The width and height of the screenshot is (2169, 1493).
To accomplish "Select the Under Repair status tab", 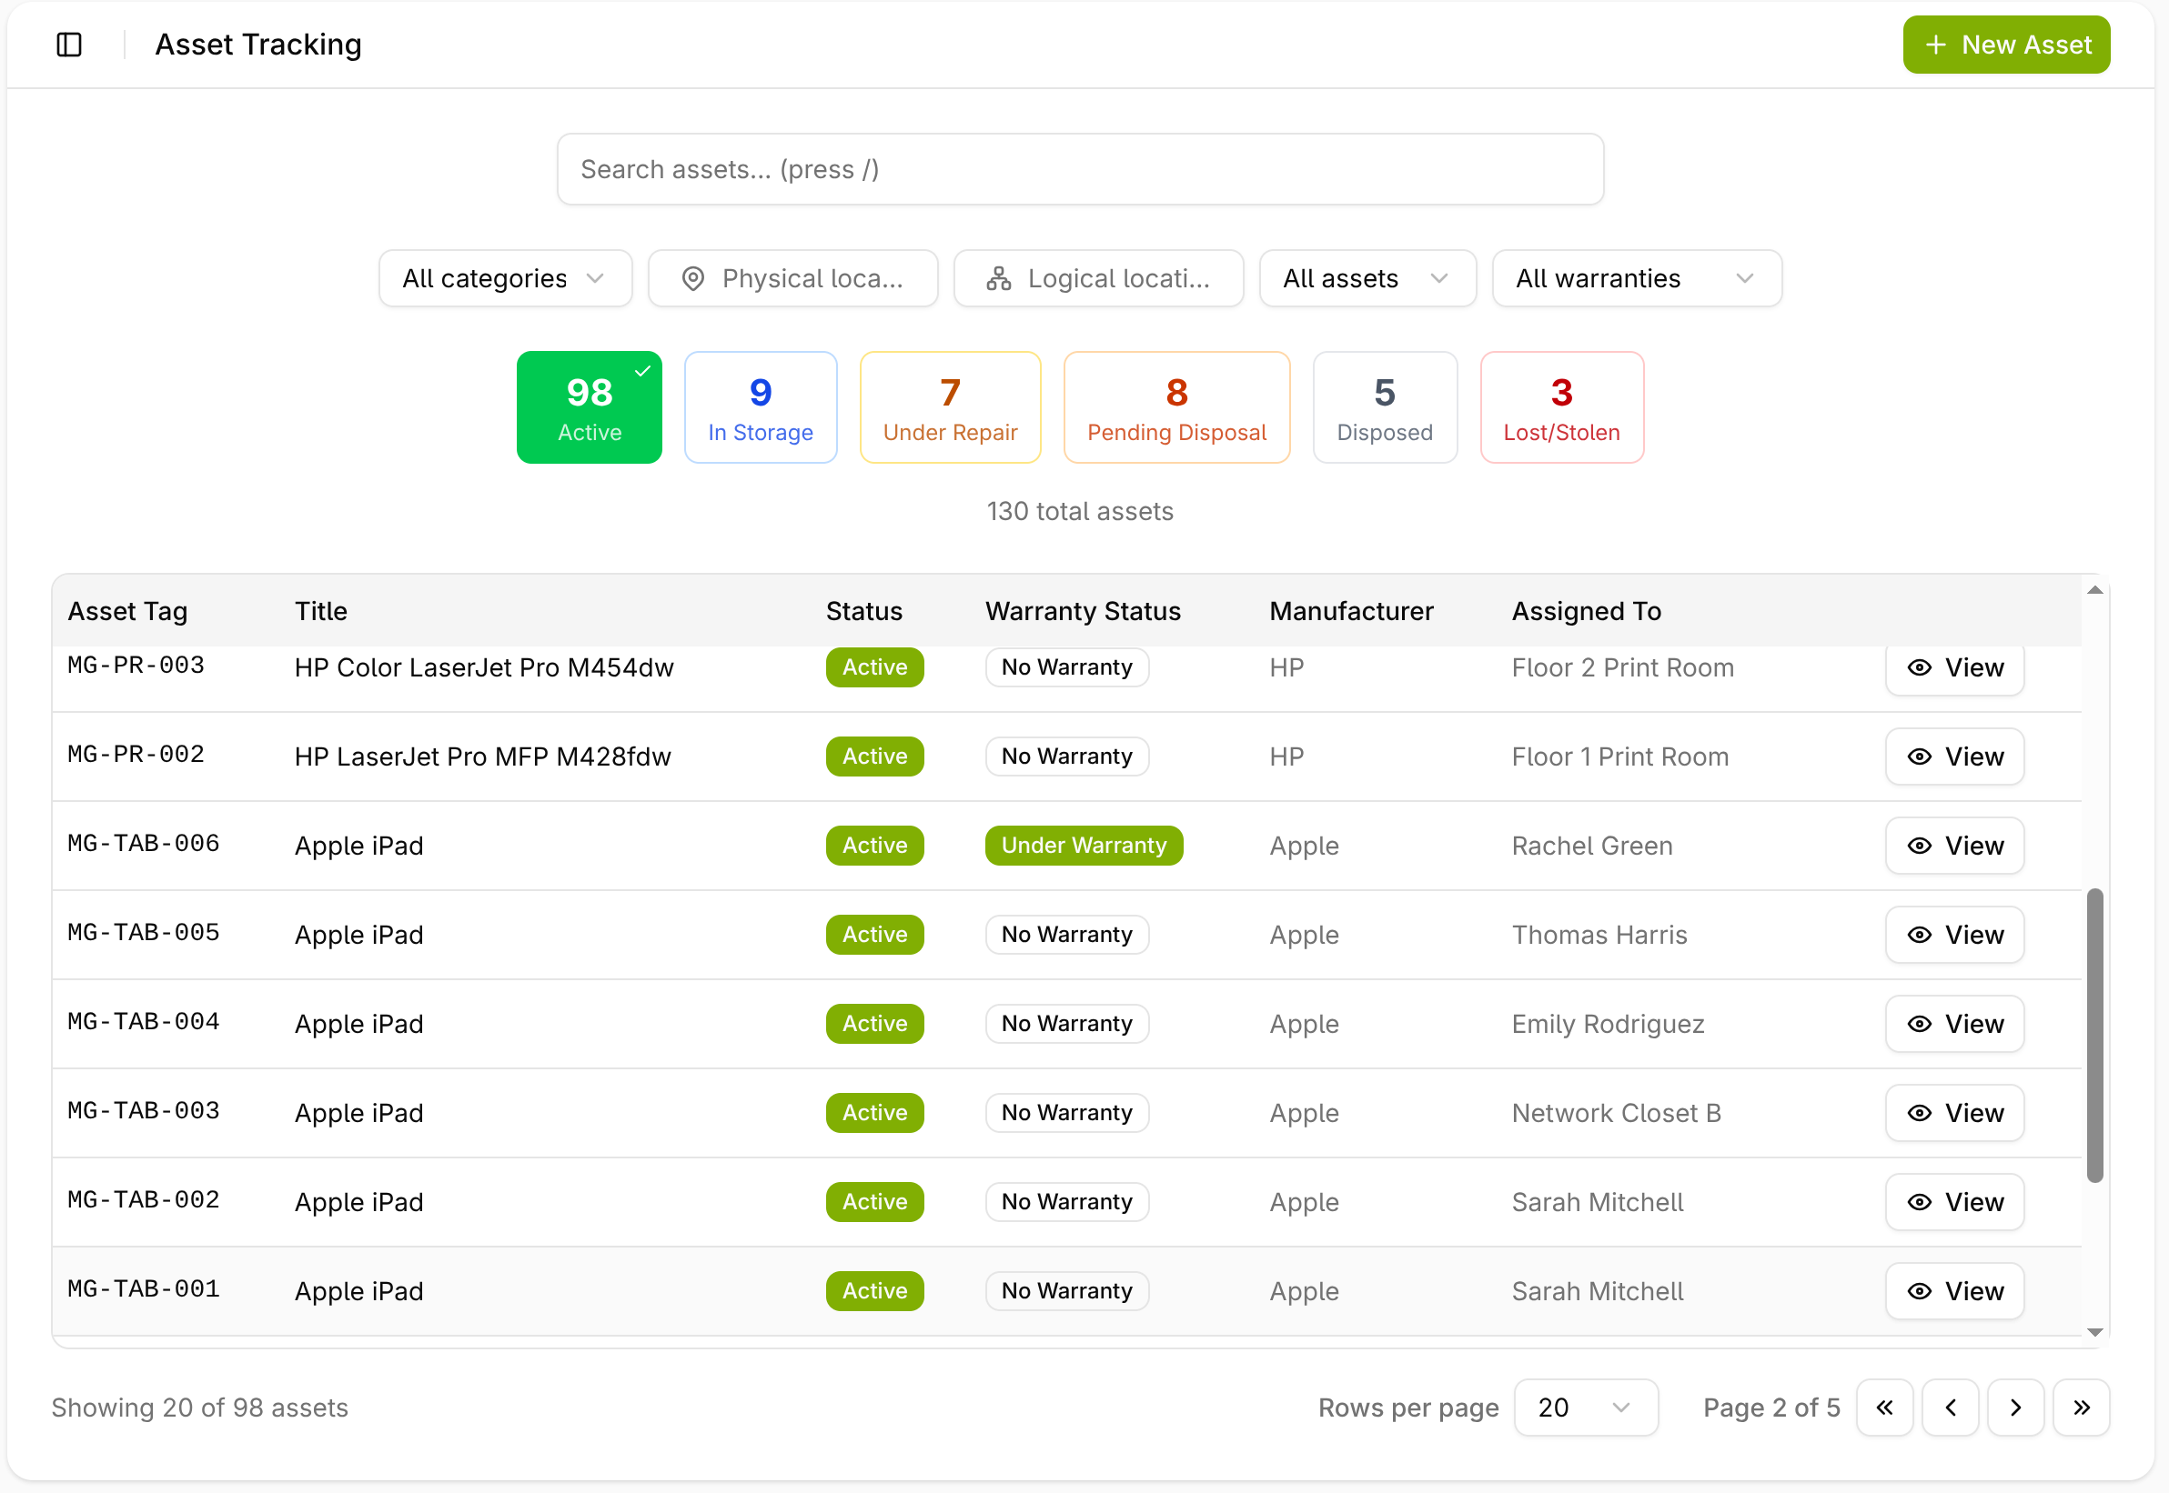I will click(x=949, y=408).
